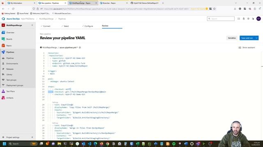Viewport: 263px width, 147px height.
Task: Switch to Branches - Repos browser tab
Action: click(x=114, y=3)
